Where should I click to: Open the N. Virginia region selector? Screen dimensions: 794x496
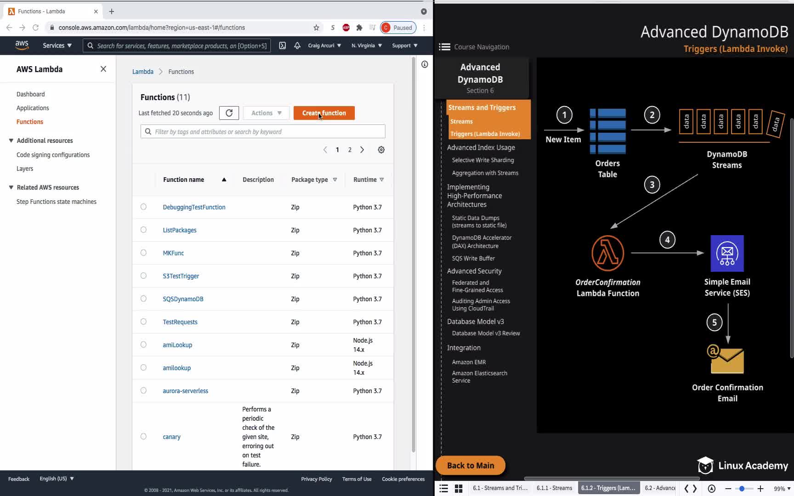click(x=367, y=45)
